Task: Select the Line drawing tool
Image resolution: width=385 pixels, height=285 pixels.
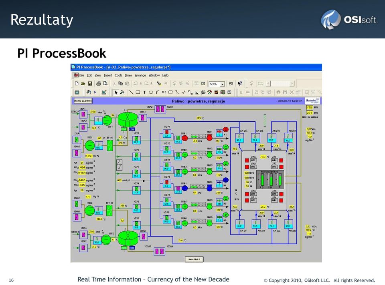Action: 132,92
